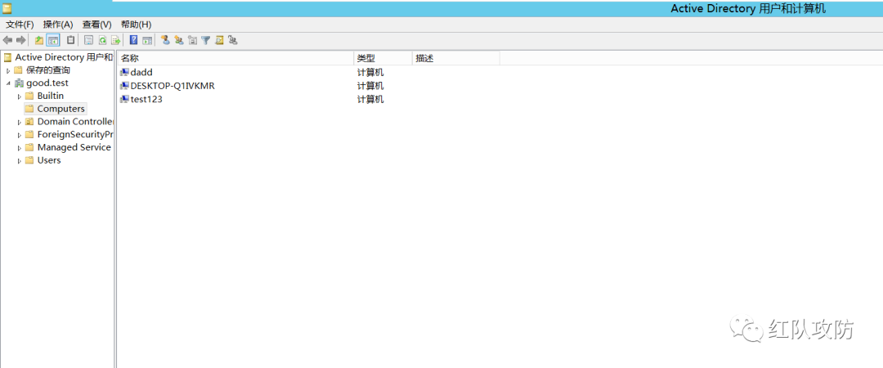Click 计算机 type in test123 row
The width and height of the screenshot is (883, 368).
[370, 99]
